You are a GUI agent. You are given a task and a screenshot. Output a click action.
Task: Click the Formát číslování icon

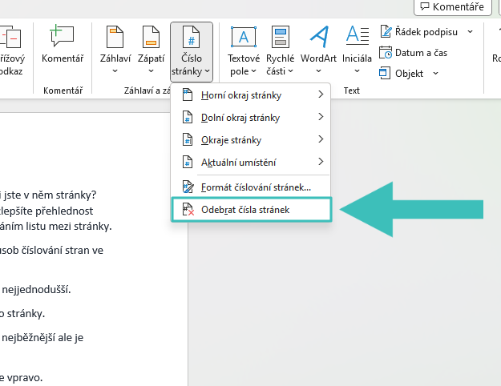(x=188, y=187)
